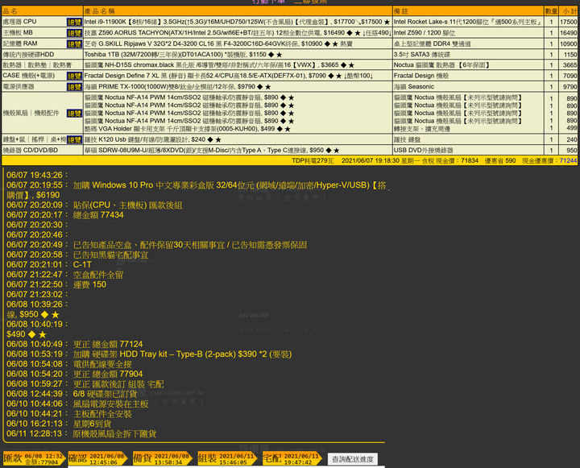Image resolution: width=580 pixels, height=468 pixels.
Task: Select the 技嘉 Z590 AORUS TACHYON product entry
Action: point(237,33)
